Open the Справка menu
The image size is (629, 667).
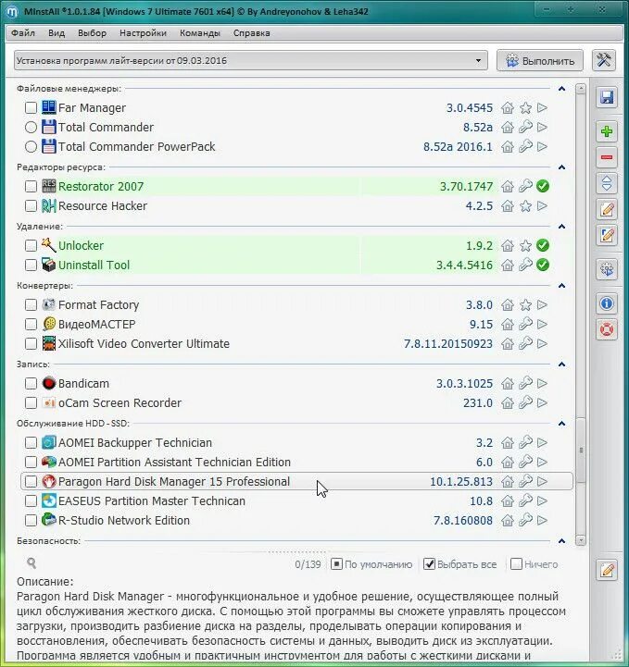coord(251,32)
